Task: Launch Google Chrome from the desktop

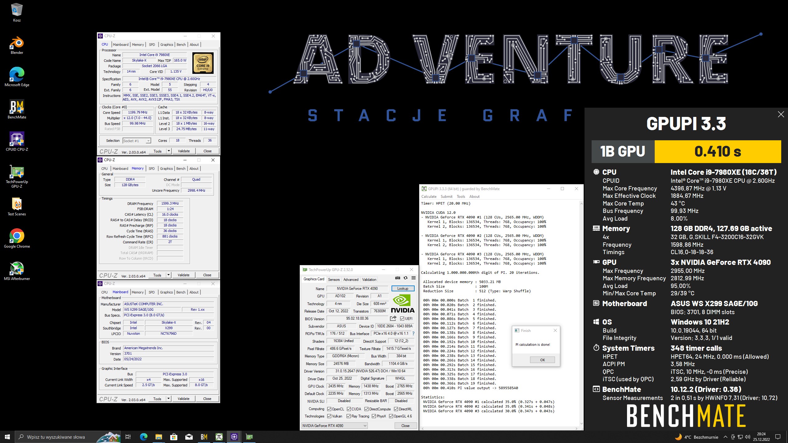Action: tap(17, 238)
